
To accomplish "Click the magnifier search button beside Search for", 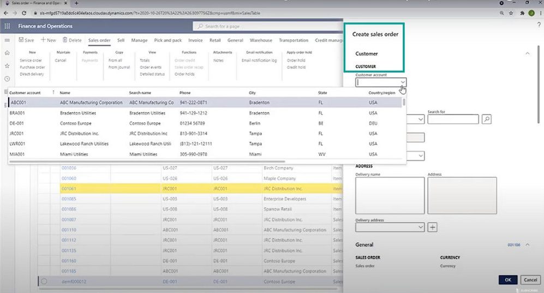I will [487, 119].
